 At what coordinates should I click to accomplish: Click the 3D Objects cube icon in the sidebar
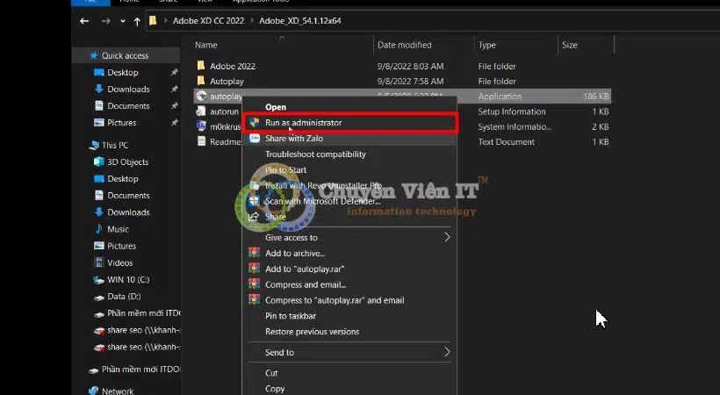click(98, 162)
